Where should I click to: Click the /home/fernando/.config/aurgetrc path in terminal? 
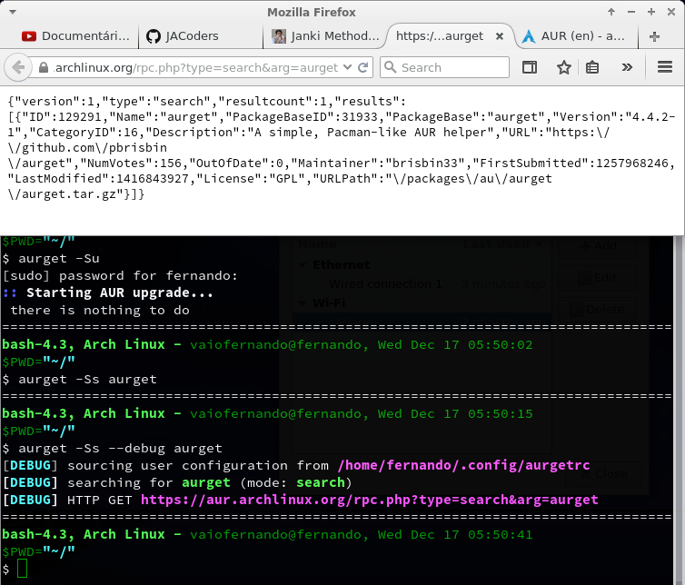click(463, 465)
